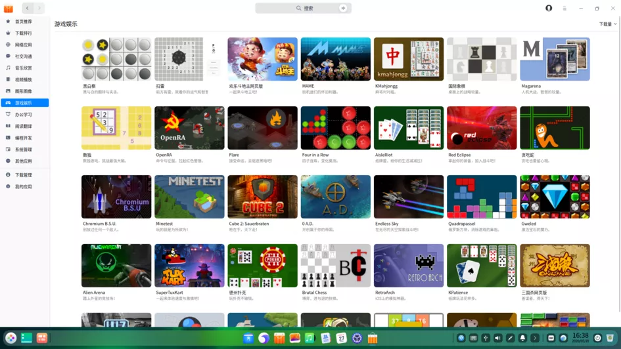Click the Chromium B.S.U. title text
Viewport: 621px width, 349px height.
click(99, 224)
